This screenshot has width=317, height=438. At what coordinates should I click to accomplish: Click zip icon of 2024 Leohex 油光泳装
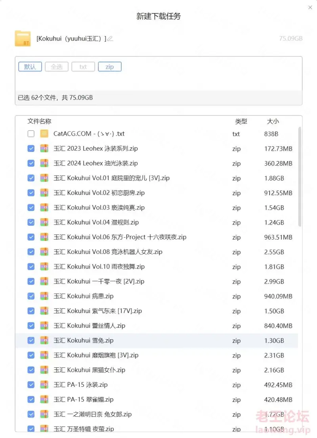(44, 163)
